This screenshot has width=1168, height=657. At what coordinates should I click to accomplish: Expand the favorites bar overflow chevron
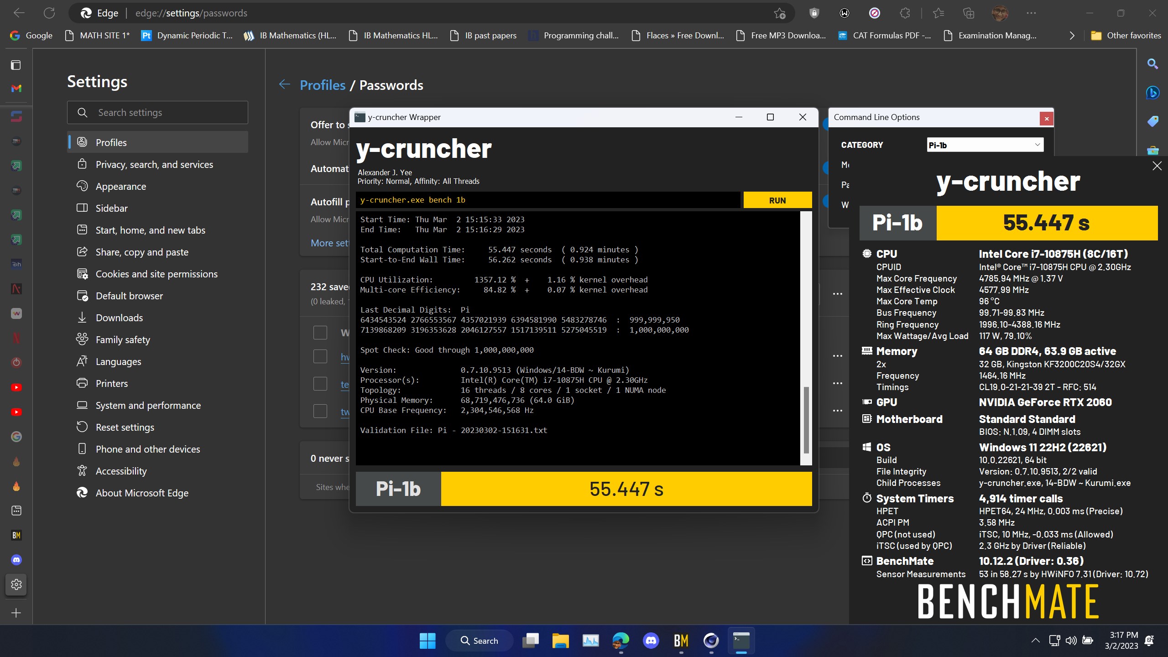(1072, 36)
